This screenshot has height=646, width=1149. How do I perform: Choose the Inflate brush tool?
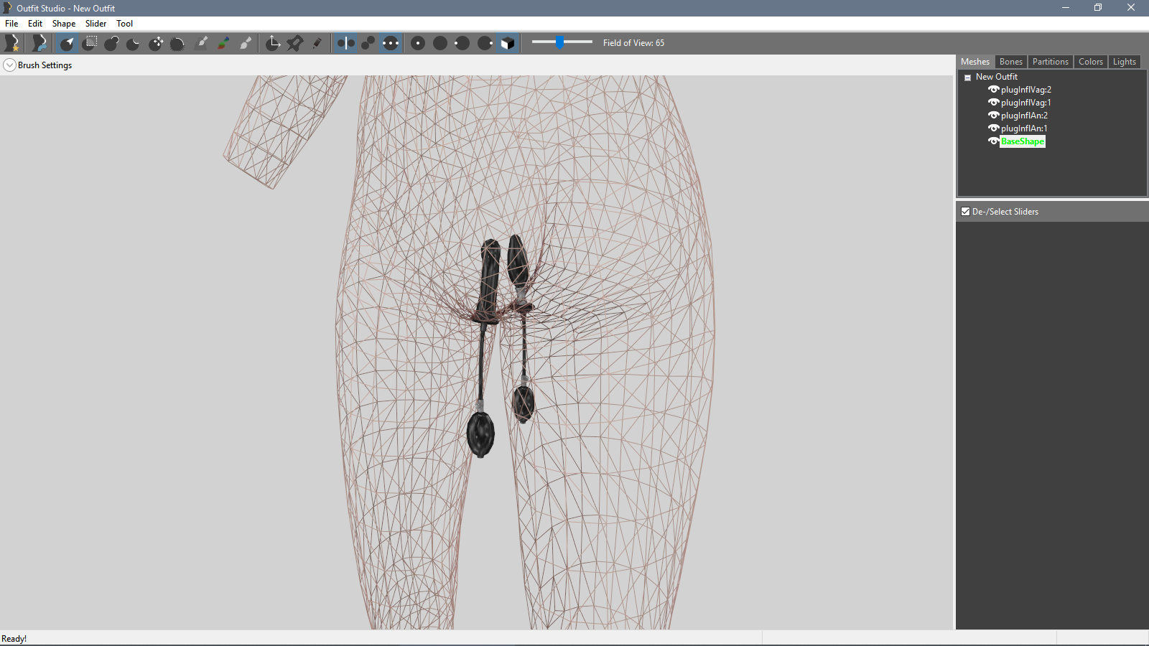[x=111, y=43]
